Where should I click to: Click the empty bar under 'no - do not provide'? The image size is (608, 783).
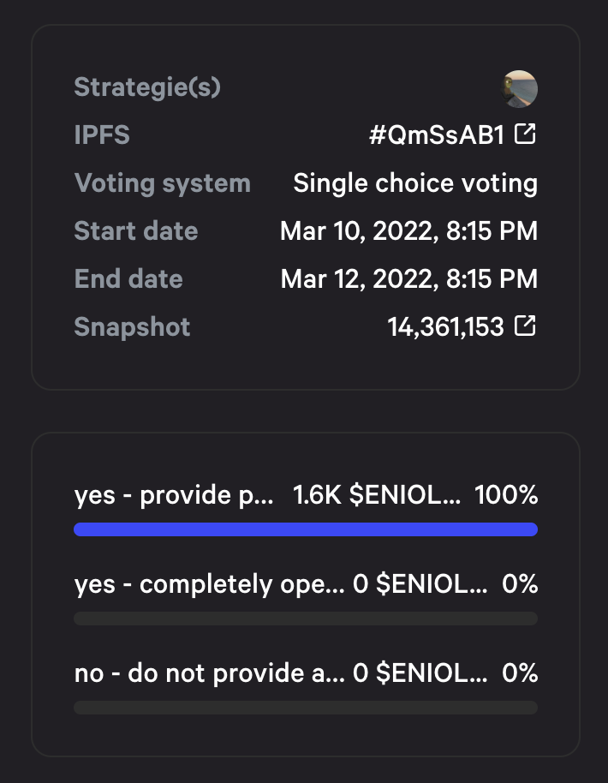(306, 707)
